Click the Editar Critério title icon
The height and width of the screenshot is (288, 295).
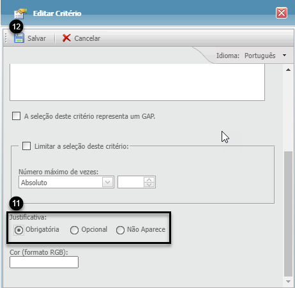point(20,13)
